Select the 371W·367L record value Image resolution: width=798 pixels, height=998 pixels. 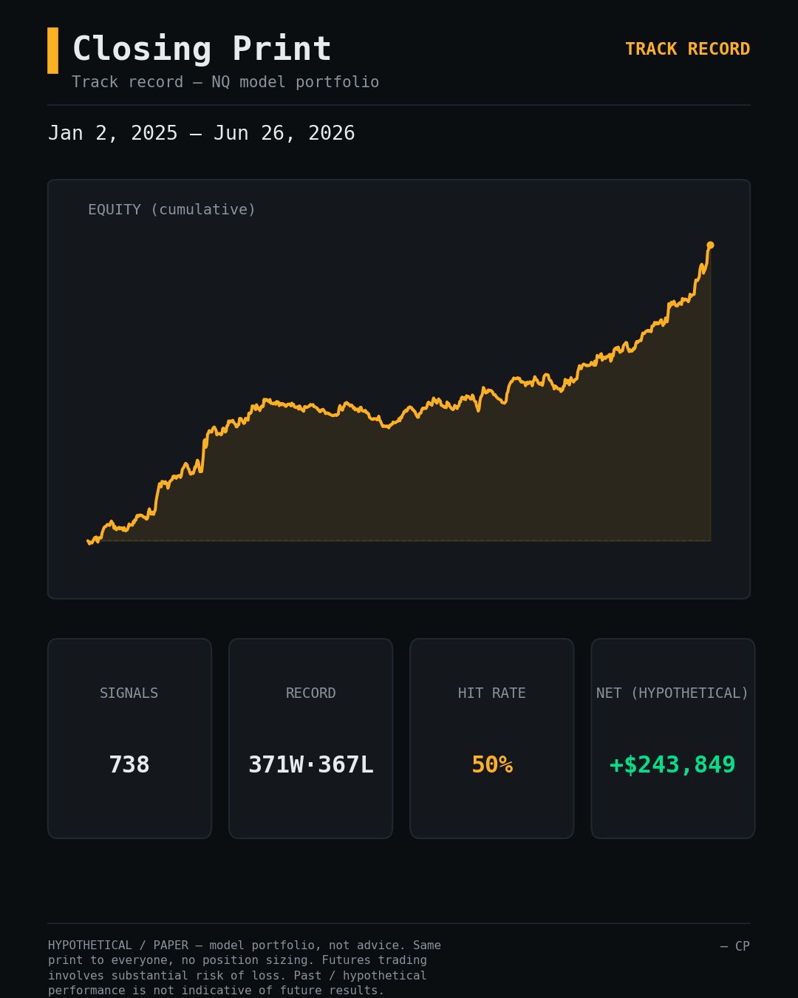[311, 765]
